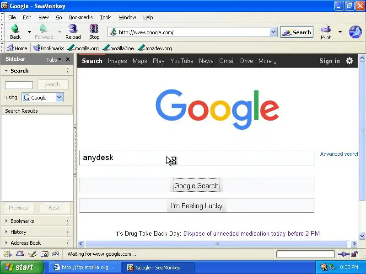Open Address Book status bar icon
Image resolution: width=366 pixels, height=274 pixels.
tap(44, 254)
